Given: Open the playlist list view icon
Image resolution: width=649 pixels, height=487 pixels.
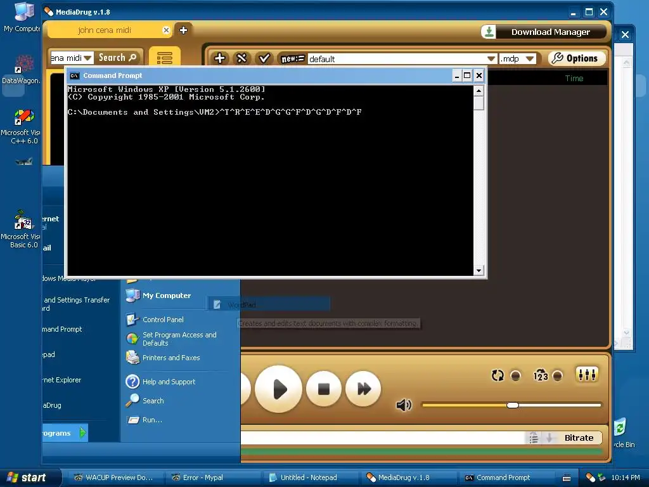Looking at the screenshot, I should click(x=164, y=58).
